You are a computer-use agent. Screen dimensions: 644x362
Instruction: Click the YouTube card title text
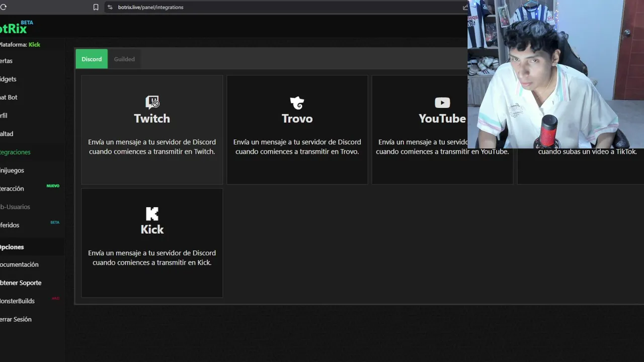pyautogui.click(x=442, y=119)
